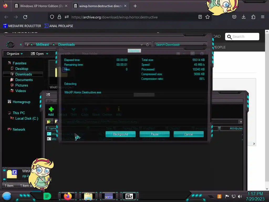
Task: Sort by Attributes column in 7-Zip
Action: click(x=232, y=128)
